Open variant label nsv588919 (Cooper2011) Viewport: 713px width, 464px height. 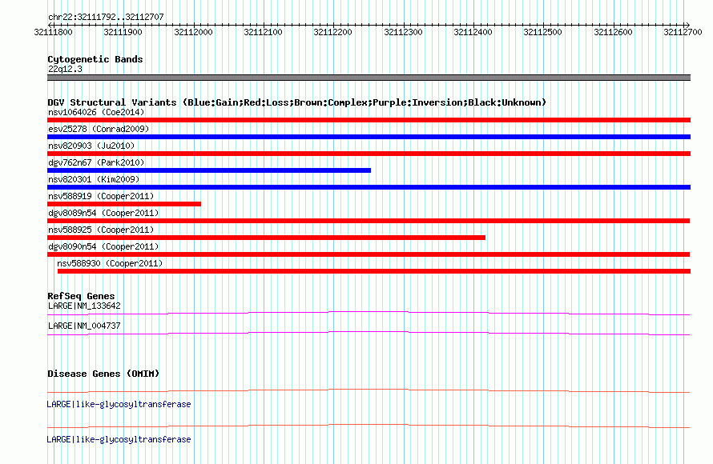[x=101, y=196]
